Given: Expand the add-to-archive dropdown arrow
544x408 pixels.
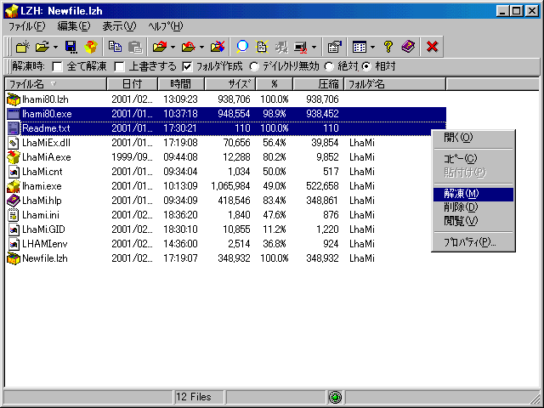Looking at the screenshot, I should pyautogui.click(x=201, y=47).
